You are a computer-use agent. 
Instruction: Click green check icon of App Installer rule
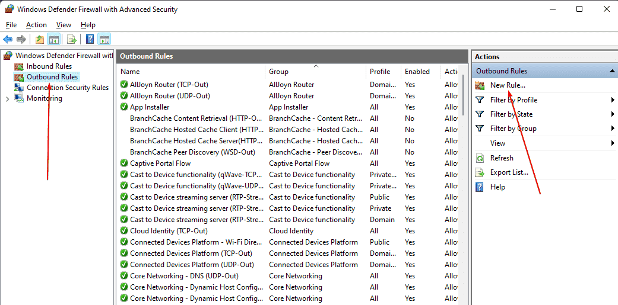pyautogui.click(x=123, y=107)
